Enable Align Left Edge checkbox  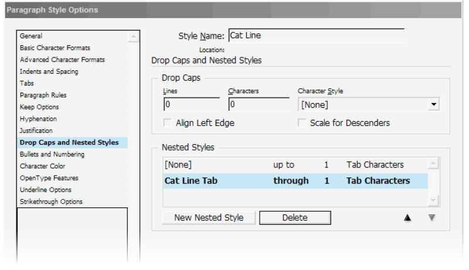coord(168,123)
